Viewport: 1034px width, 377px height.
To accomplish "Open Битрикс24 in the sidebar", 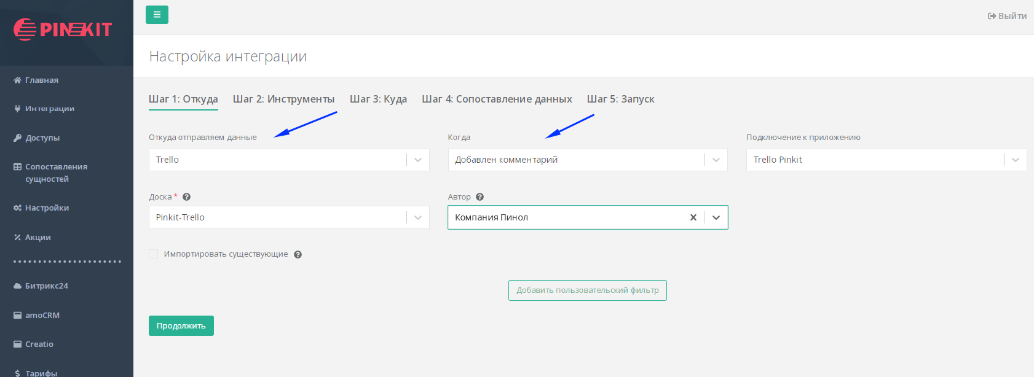I will 46,286.
